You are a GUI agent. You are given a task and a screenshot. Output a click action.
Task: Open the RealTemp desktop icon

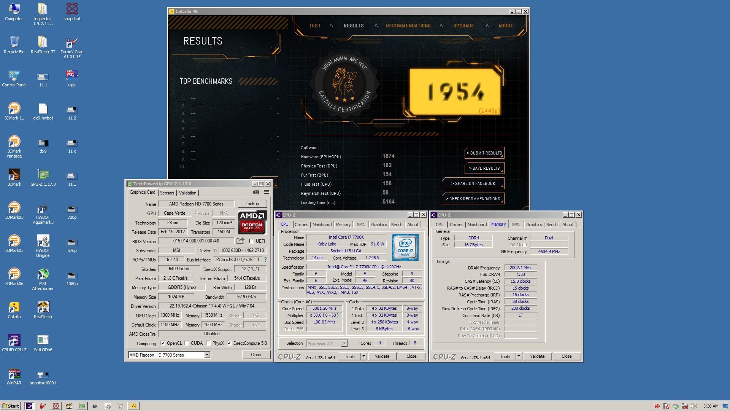click(43, 309)
